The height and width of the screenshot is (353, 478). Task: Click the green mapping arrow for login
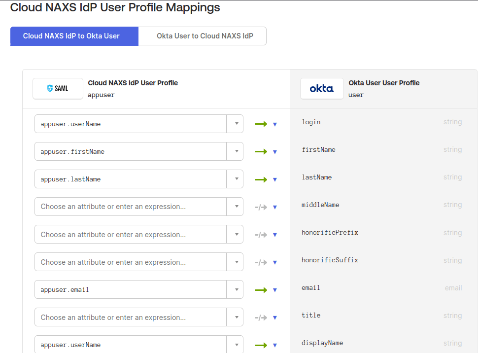261,124
